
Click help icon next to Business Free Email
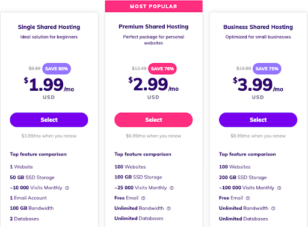(x=248, y=198)
